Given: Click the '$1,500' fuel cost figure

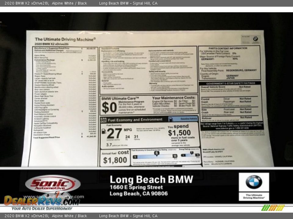Looking at the screenshot, I should click(179, 133).
